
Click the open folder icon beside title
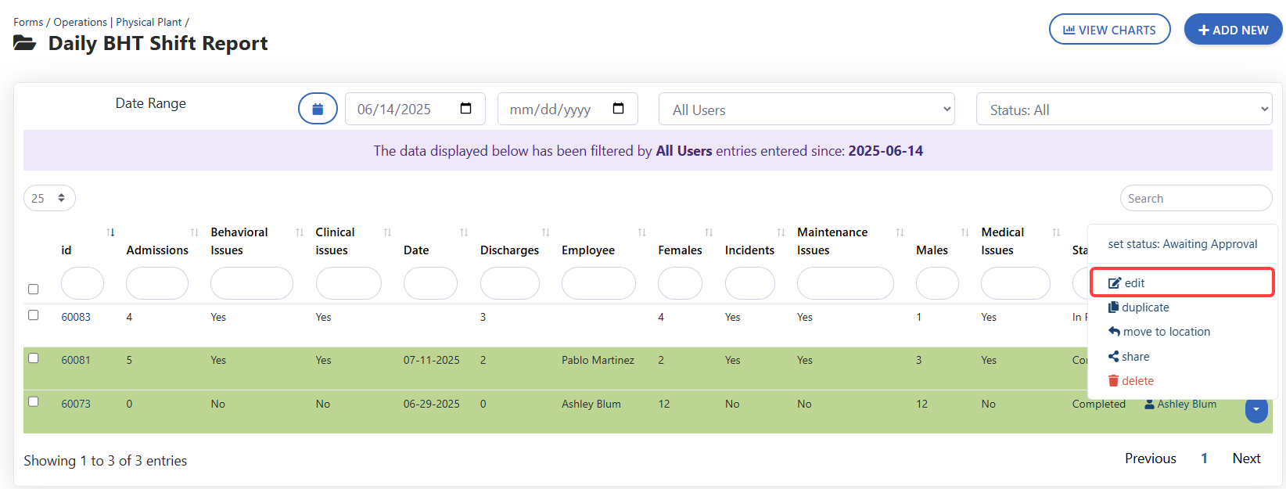[25, 43]
